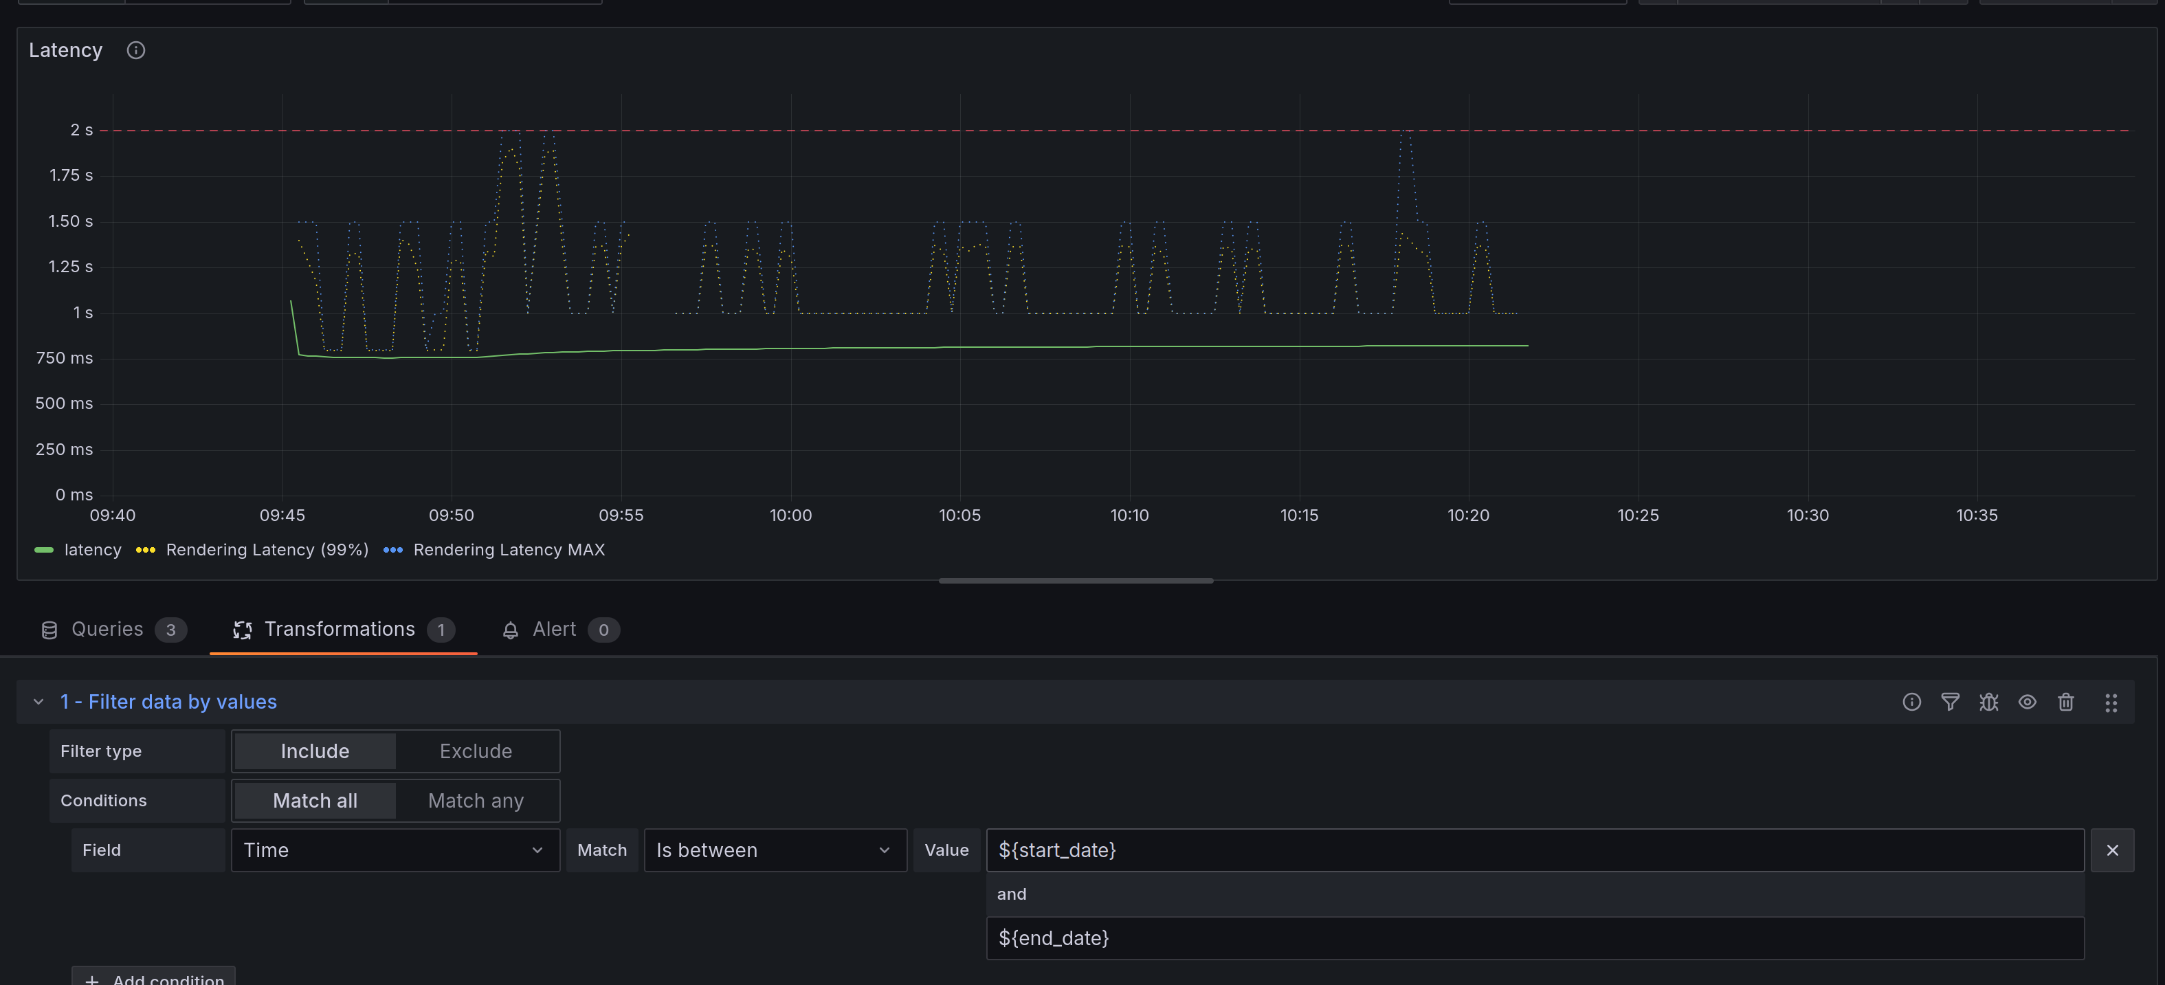The image size is (2165, 985).
Task: Switch to the Alert tab
Action: [x=554, y=629]
